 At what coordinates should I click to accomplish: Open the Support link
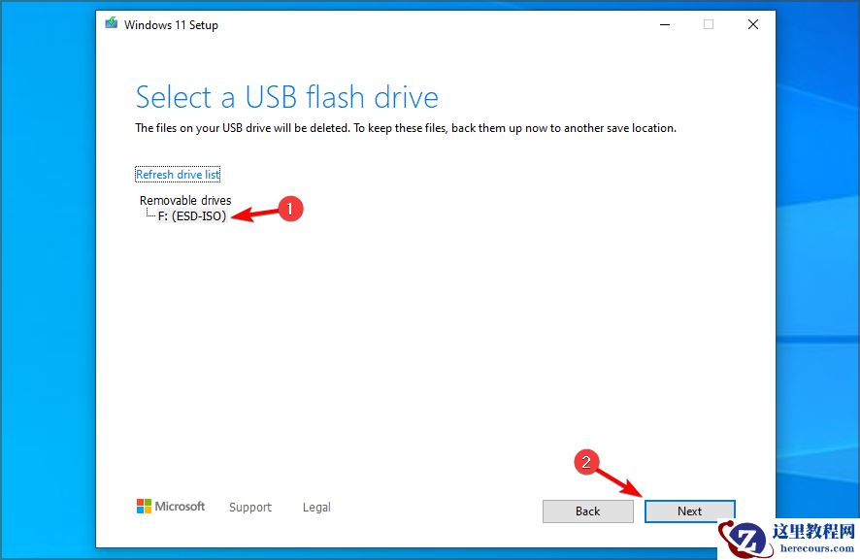click(x=250, y=508)
